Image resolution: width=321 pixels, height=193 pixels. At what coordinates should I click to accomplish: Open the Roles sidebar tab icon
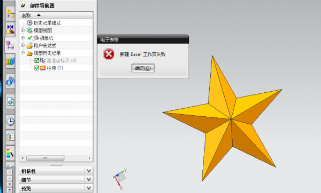click(x=10, y=138)
